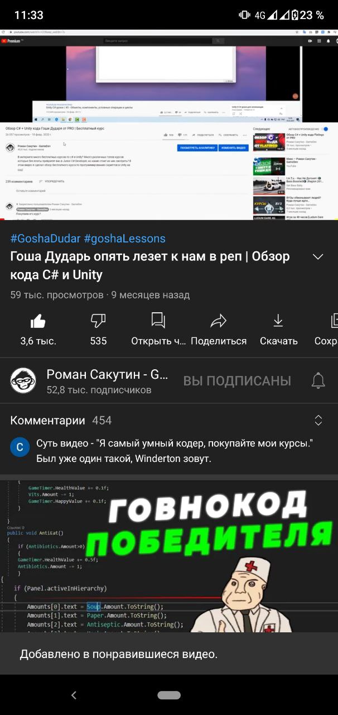Tap the thumbs-up like icon
Viewport: 338px width, 715px height.
click(x=38, y=321)
